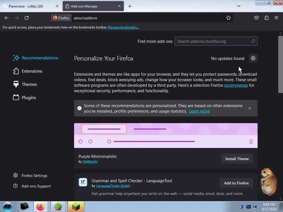The image size is (283, 212).
Task: Click the Firefox Settings gear icon
Action: click(15, 175)
